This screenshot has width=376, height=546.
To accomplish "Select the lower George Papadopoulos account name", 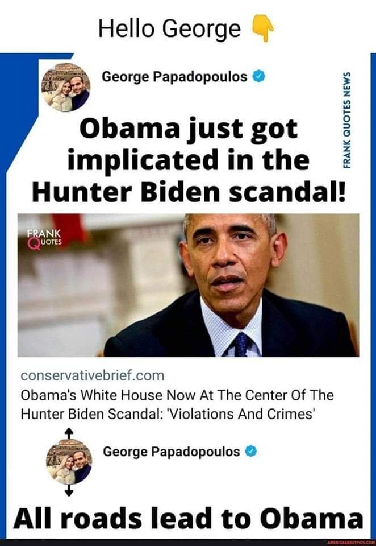I will 172,452.
